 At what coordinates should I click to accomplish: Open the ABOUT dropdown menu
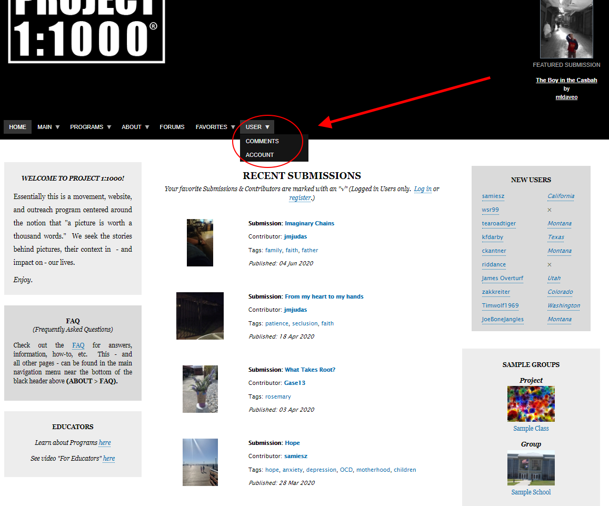[135, 127]
